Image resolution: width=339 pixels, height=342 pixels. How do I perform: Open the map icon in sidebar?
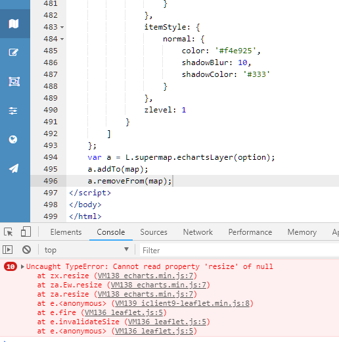click(14, 24)
